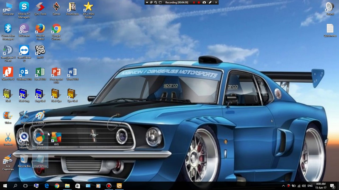Screen dimensions: 339x190
Task: Open Wi-Fi network tray icon
Action: click(x=299, y=186)
